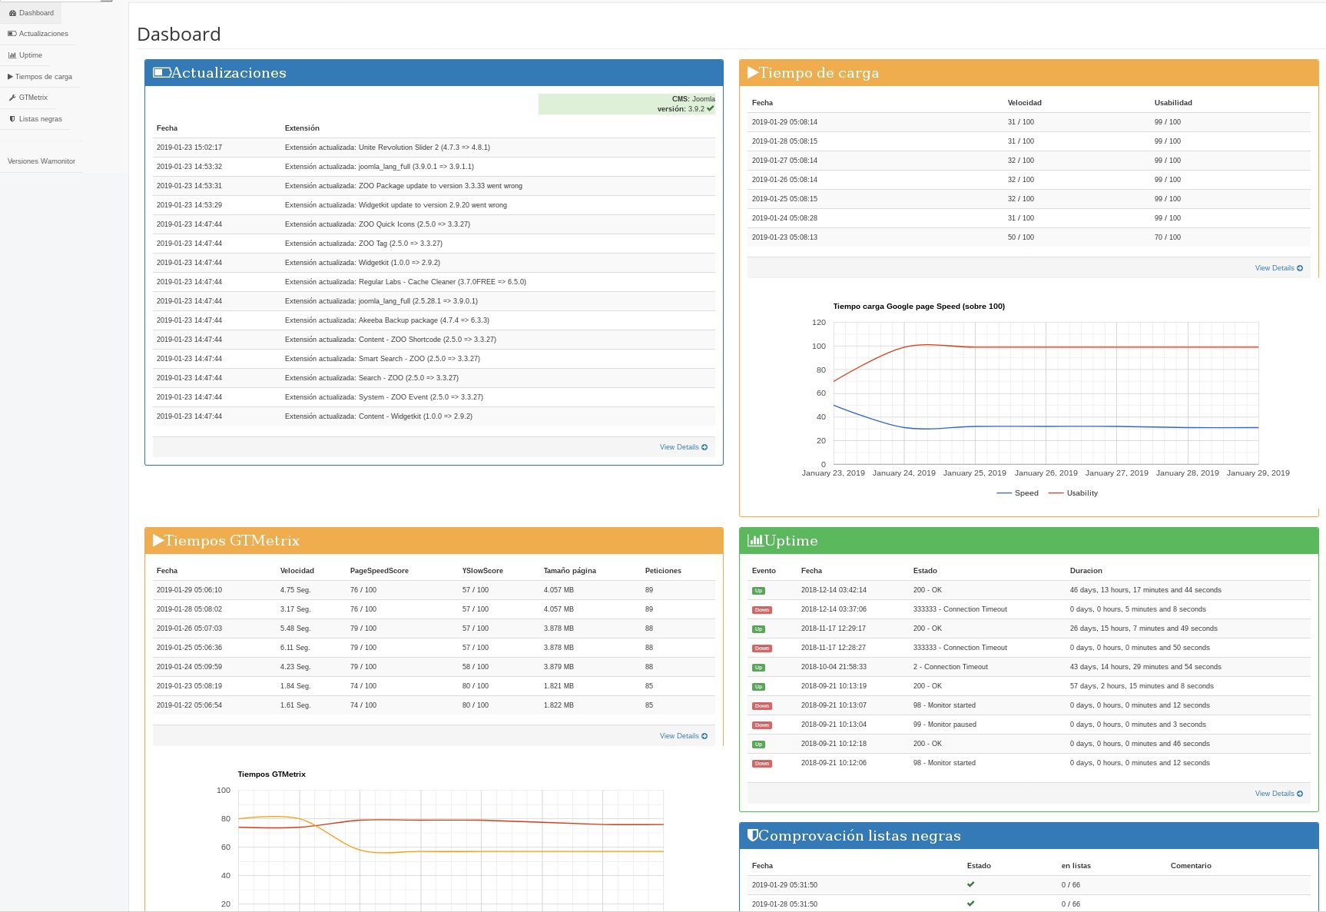Viewport: 1326px width, 912px height.
Task: Open View Details in Tiempo de carga panel
Action: click(1278, 268)
